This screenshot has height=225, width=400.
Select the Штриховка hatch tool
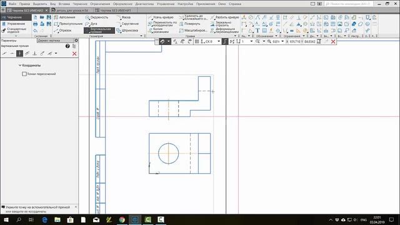pos(127,31)
